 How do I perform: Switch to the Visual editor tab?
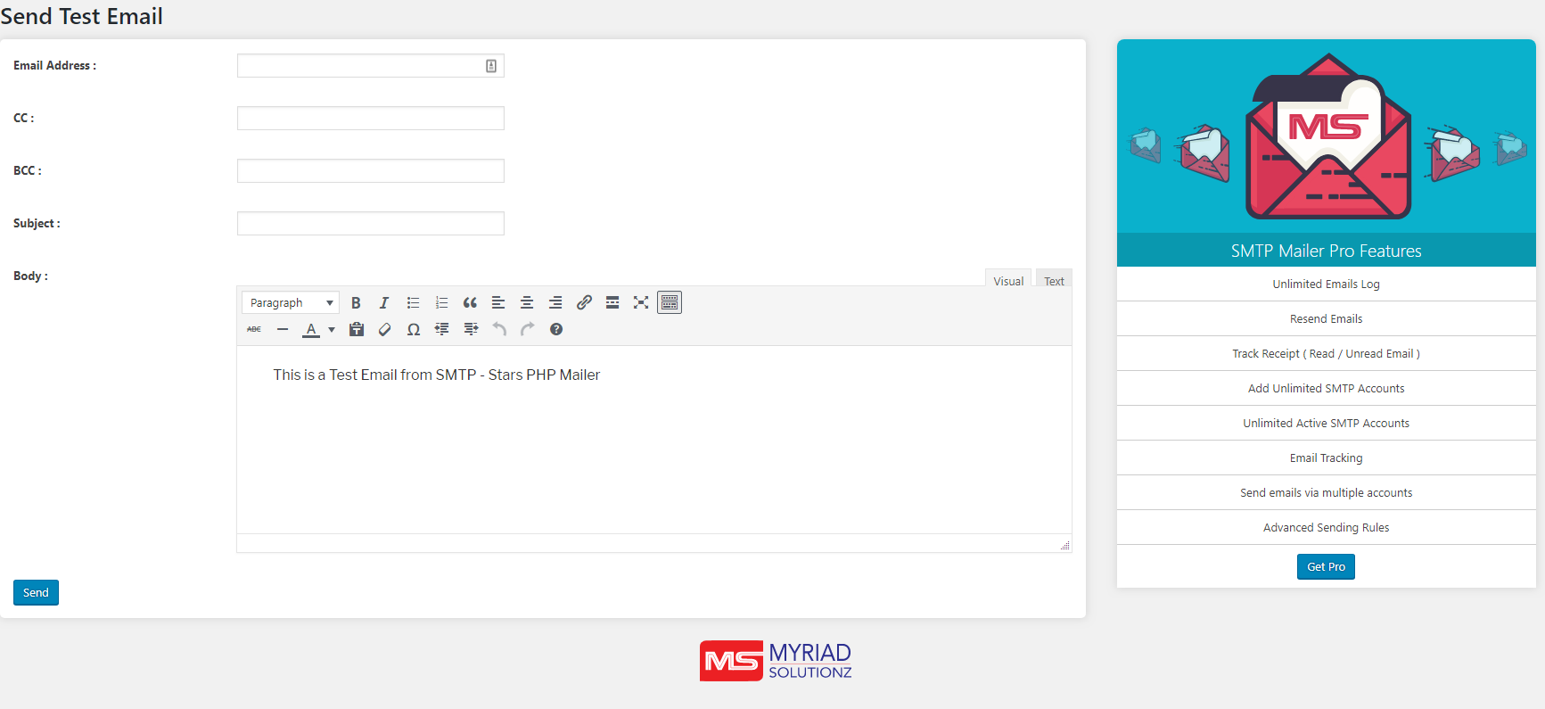[1008, 280]
